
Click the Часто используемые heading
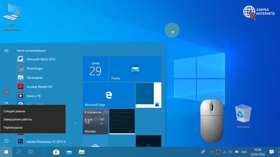(31, 51)
